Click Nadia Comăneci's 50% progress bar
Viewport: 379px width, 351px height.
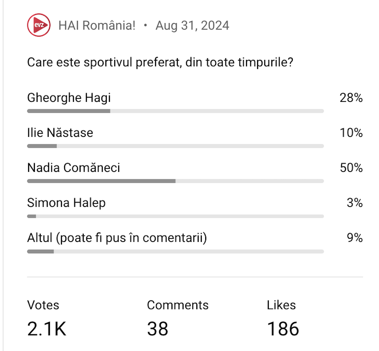[175, 181]
